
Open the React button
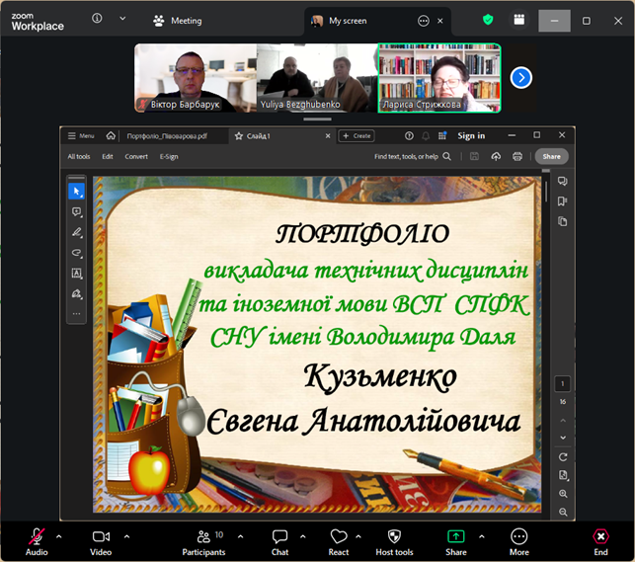(x=339, y=542)
